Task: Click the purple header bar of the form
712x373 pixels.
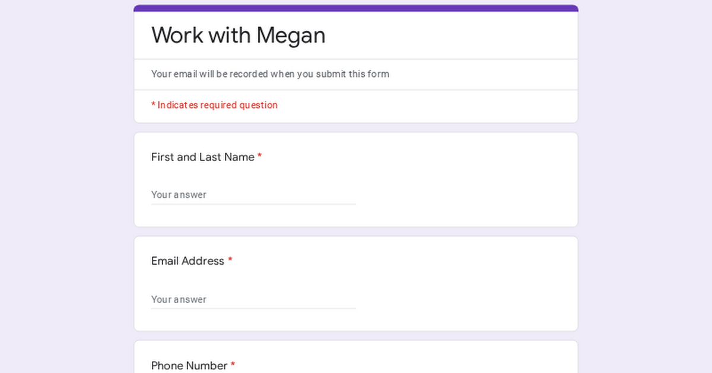Action: click(356, 7)
